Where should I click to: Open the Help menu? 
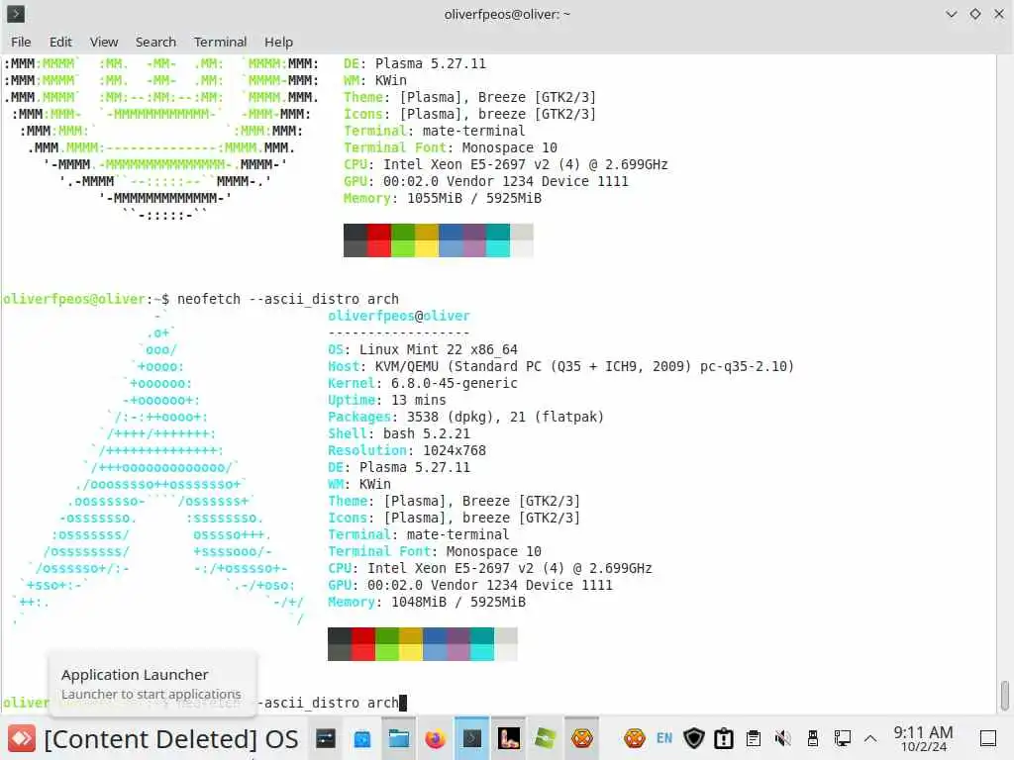click(x=278, y=42)
